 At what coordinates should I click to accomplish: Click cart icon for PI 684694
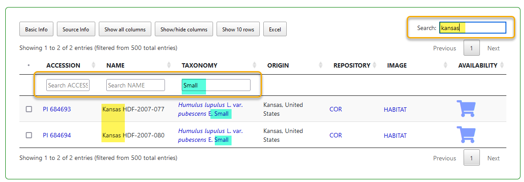(466, 135)
